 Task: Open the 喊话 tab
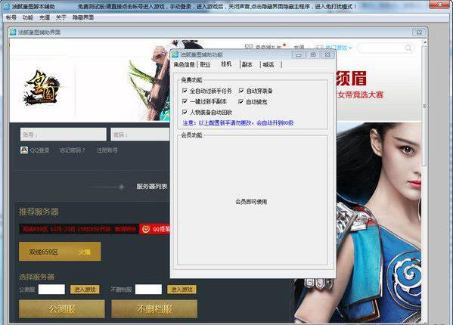[x=268, y=65]
